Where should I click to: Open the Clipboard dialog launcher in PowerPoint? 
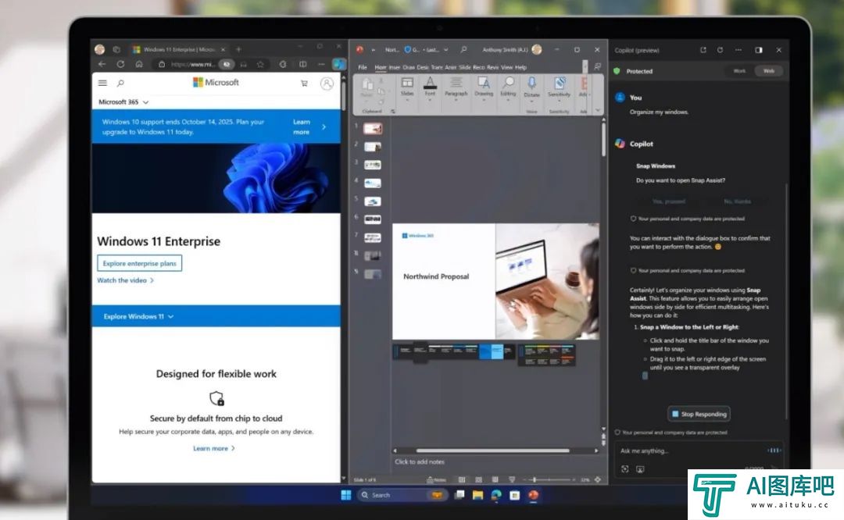(x=393, y=112)
